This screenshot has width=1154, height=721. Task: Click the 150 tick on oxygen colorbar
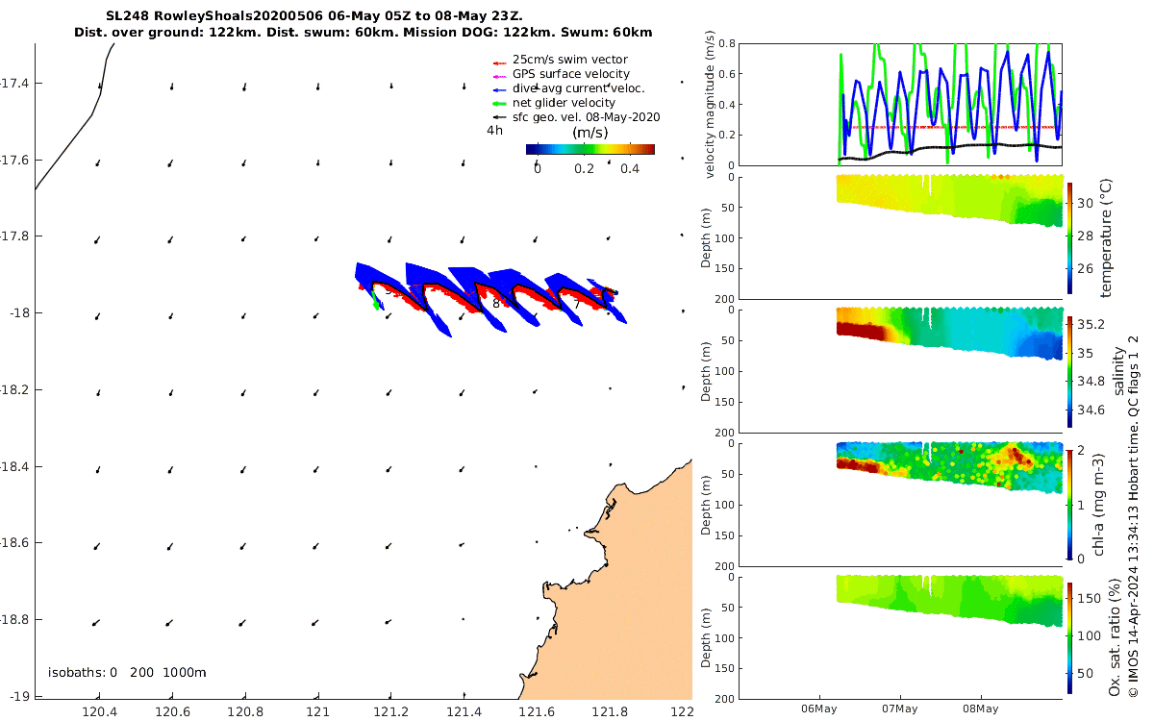point(1088,598)
